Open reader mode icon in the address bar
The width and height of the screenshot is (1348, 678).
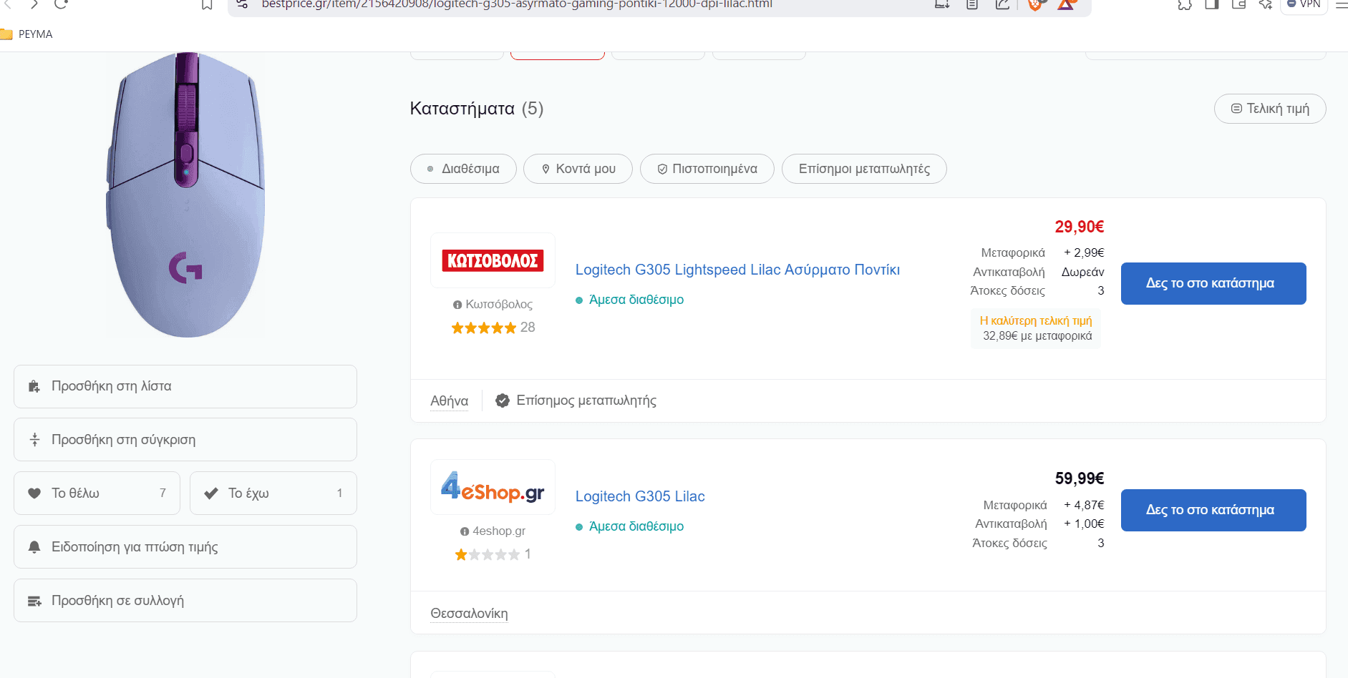(x=972, y=4)
